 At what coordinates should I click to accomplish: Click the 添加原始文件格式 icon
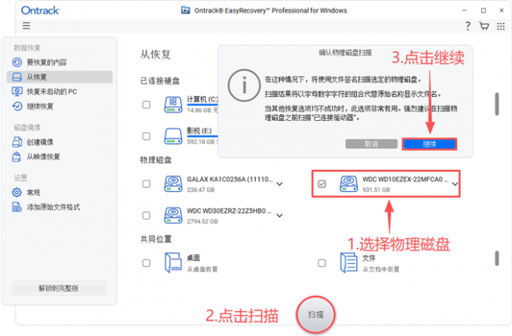pyautogui.click(x=17, y=207)
